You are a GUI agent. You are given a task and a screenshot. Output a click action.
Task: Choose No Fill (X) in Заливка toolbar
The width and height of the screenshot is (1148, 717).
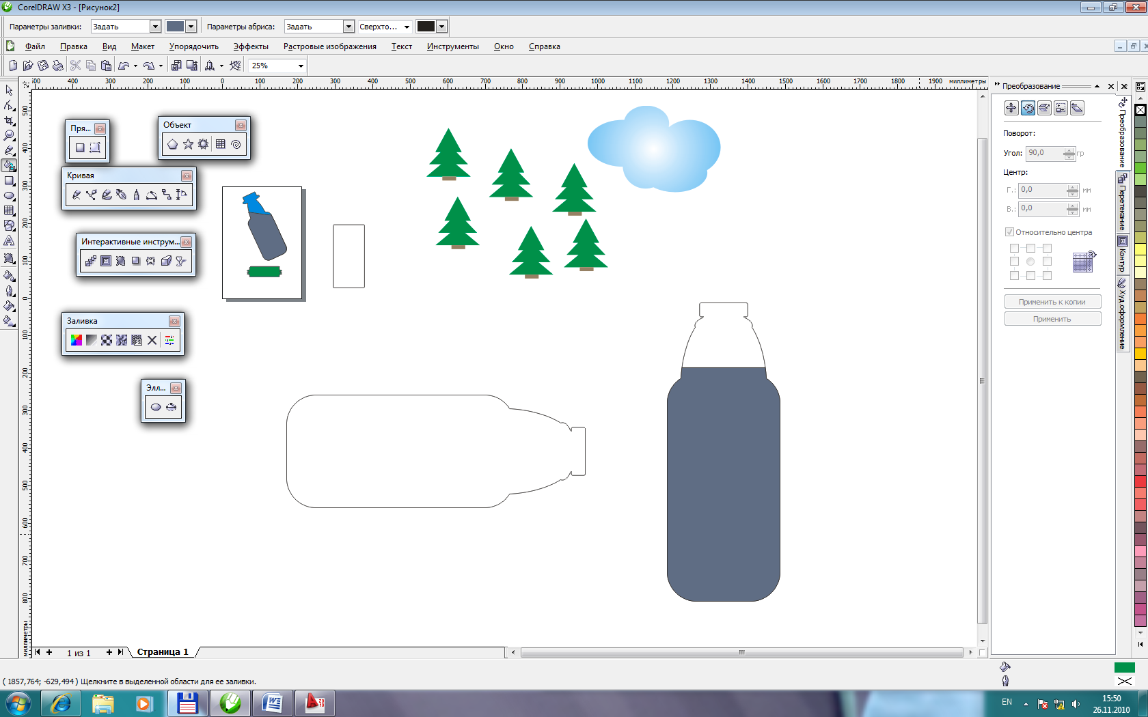[152, 340]
